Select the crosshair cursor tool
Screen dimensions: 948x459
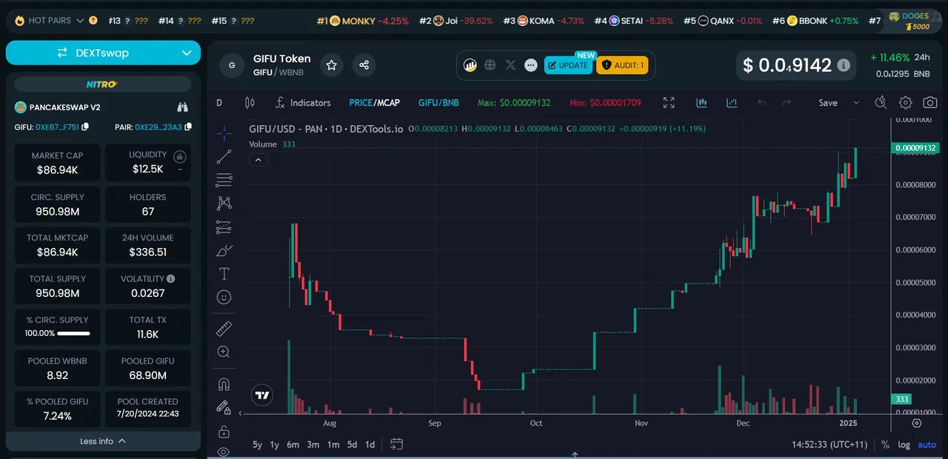click(x=224, y=134)
